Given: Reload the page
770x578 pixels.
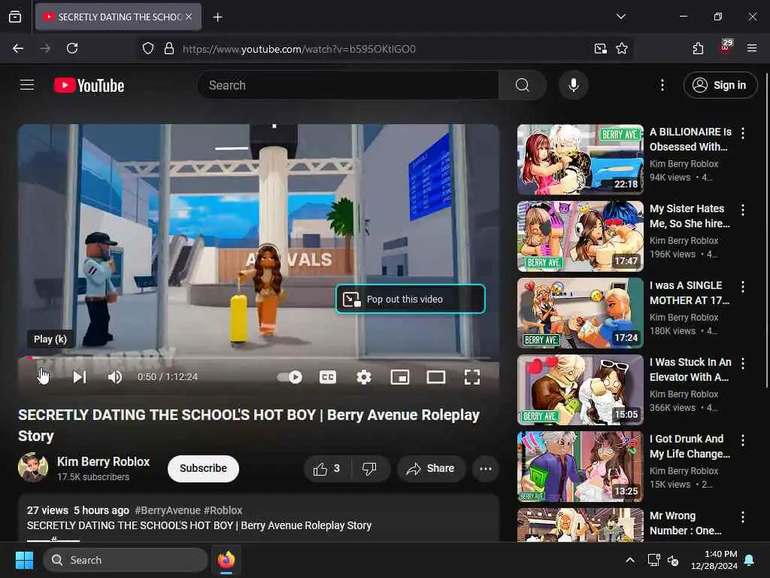Looking at the screenshot, I should (72, 48).
